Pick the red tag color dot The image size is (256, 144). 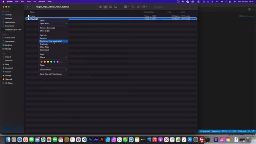point(42,62)
